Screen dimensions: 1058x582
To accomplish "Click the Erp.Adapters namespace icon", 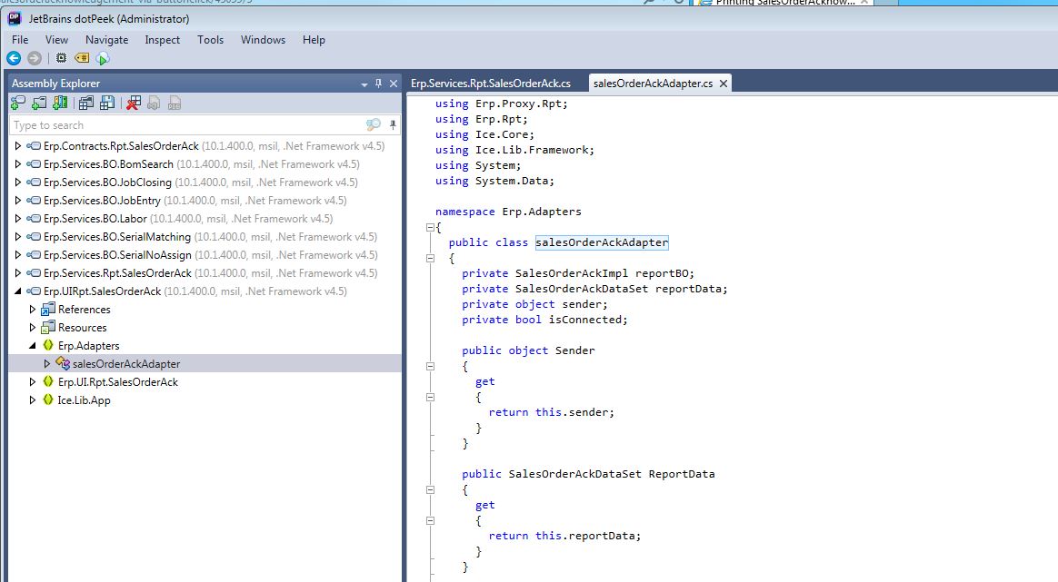I will tap(48, 345).
